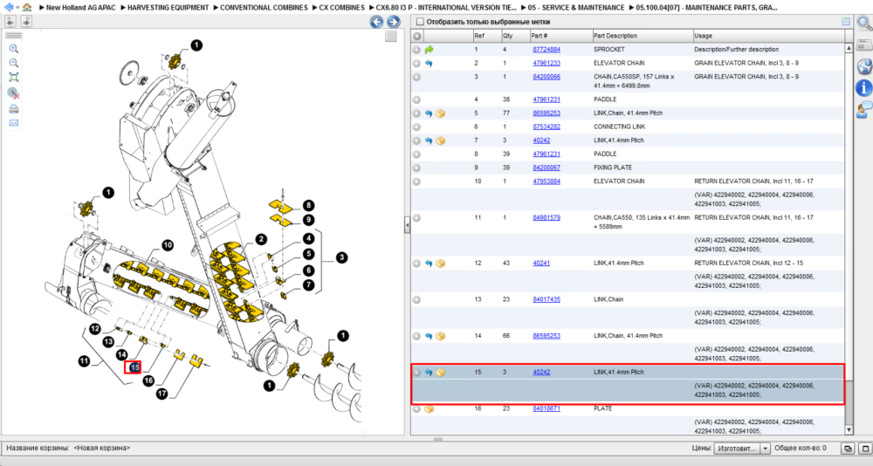Open part number link 87534282
The width and height of the screenshot is (873, 466).
tap(546, 127)
